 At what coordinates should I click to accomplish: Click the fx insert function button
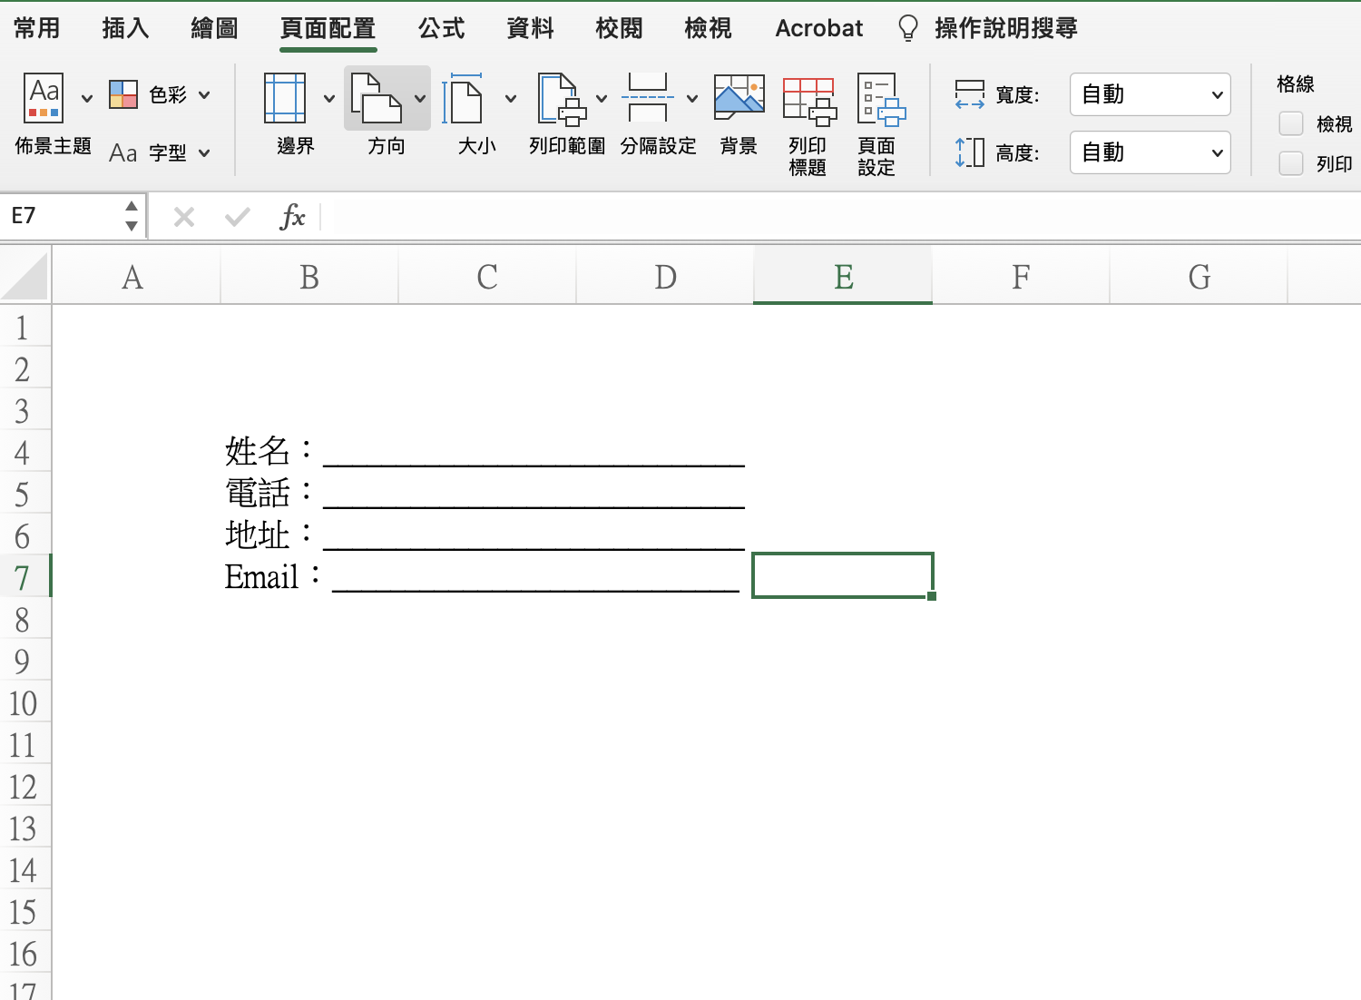tap(292, 216)
